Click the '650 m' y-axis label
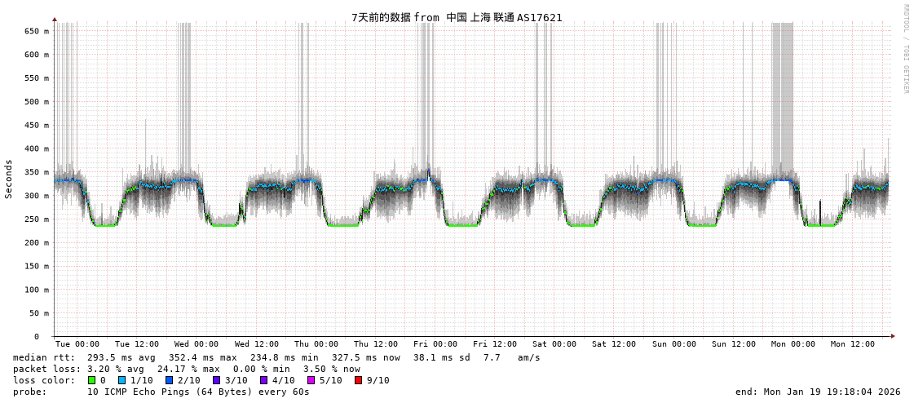The width and height of the screenshot is (914, 403). tap(37, 31)
